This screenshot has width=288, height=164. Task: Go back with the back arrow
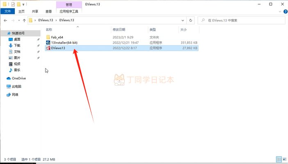pos(5,20)
